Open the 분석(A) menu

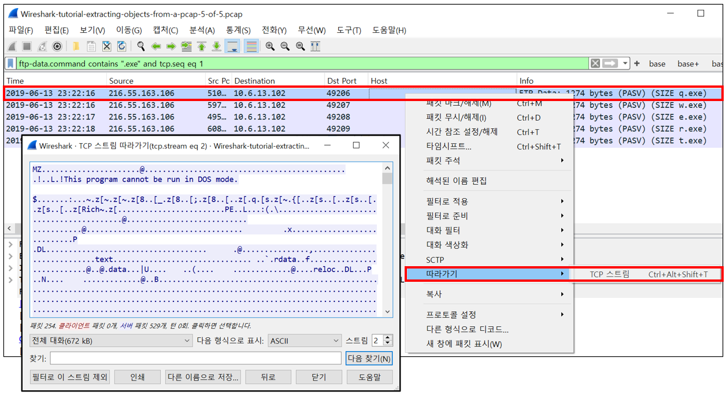click(202, 30)
